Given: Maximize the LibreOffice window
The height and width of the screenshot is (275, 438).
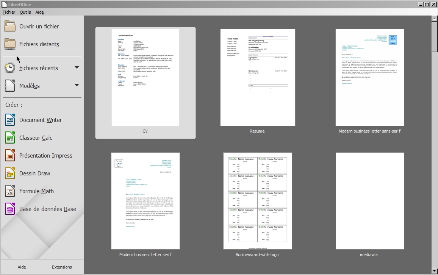Looking at the screenshot, I should click(x=427, y=4).
